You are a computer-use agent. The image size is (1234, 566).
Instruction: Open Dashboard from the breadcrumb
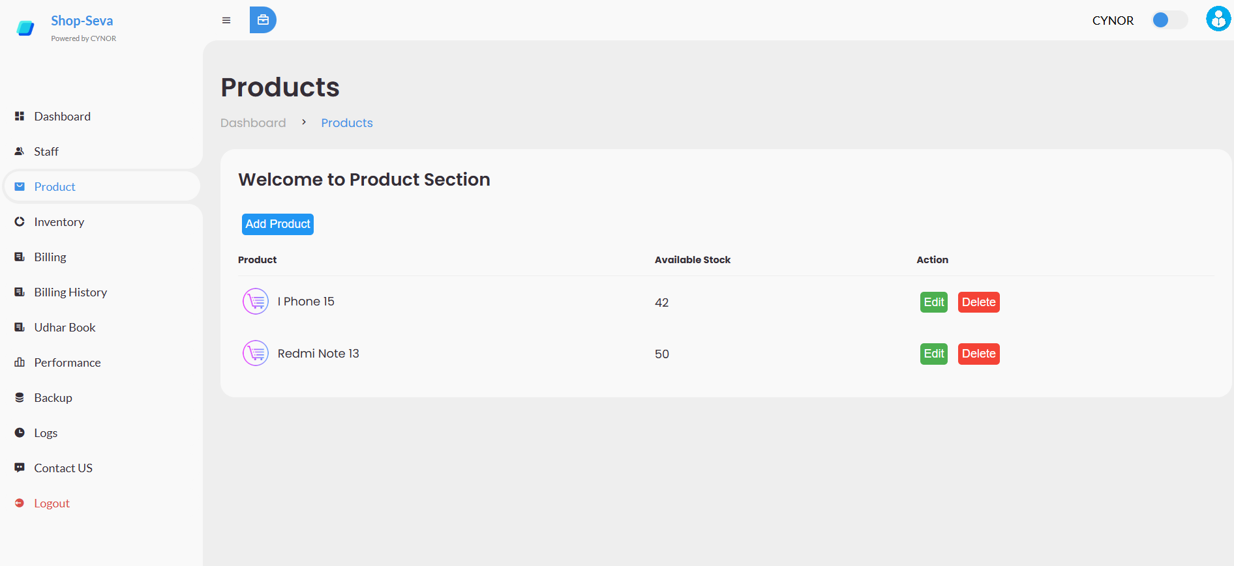coord(253,122)
